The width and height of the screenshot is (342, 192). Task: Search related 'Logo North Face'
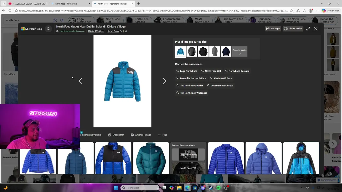tap(187, 71)
